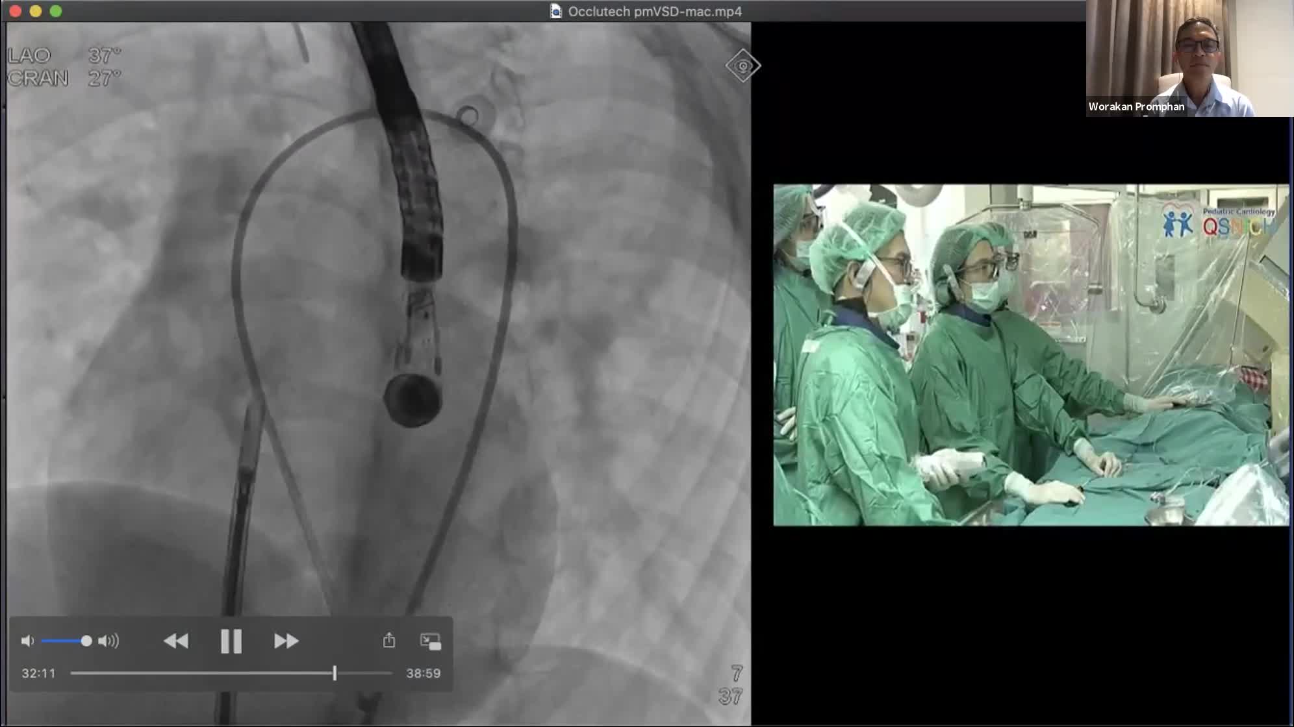
Task: Click the minimum volume speaker icon
Action: 27,641
